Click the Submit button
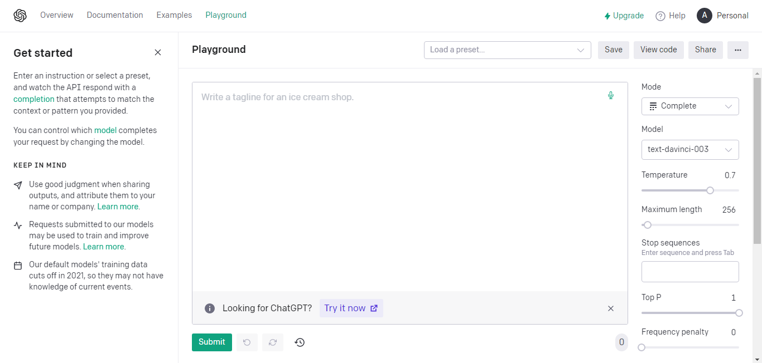The width and height of the screenshot is (762, 363). [212, 342]
